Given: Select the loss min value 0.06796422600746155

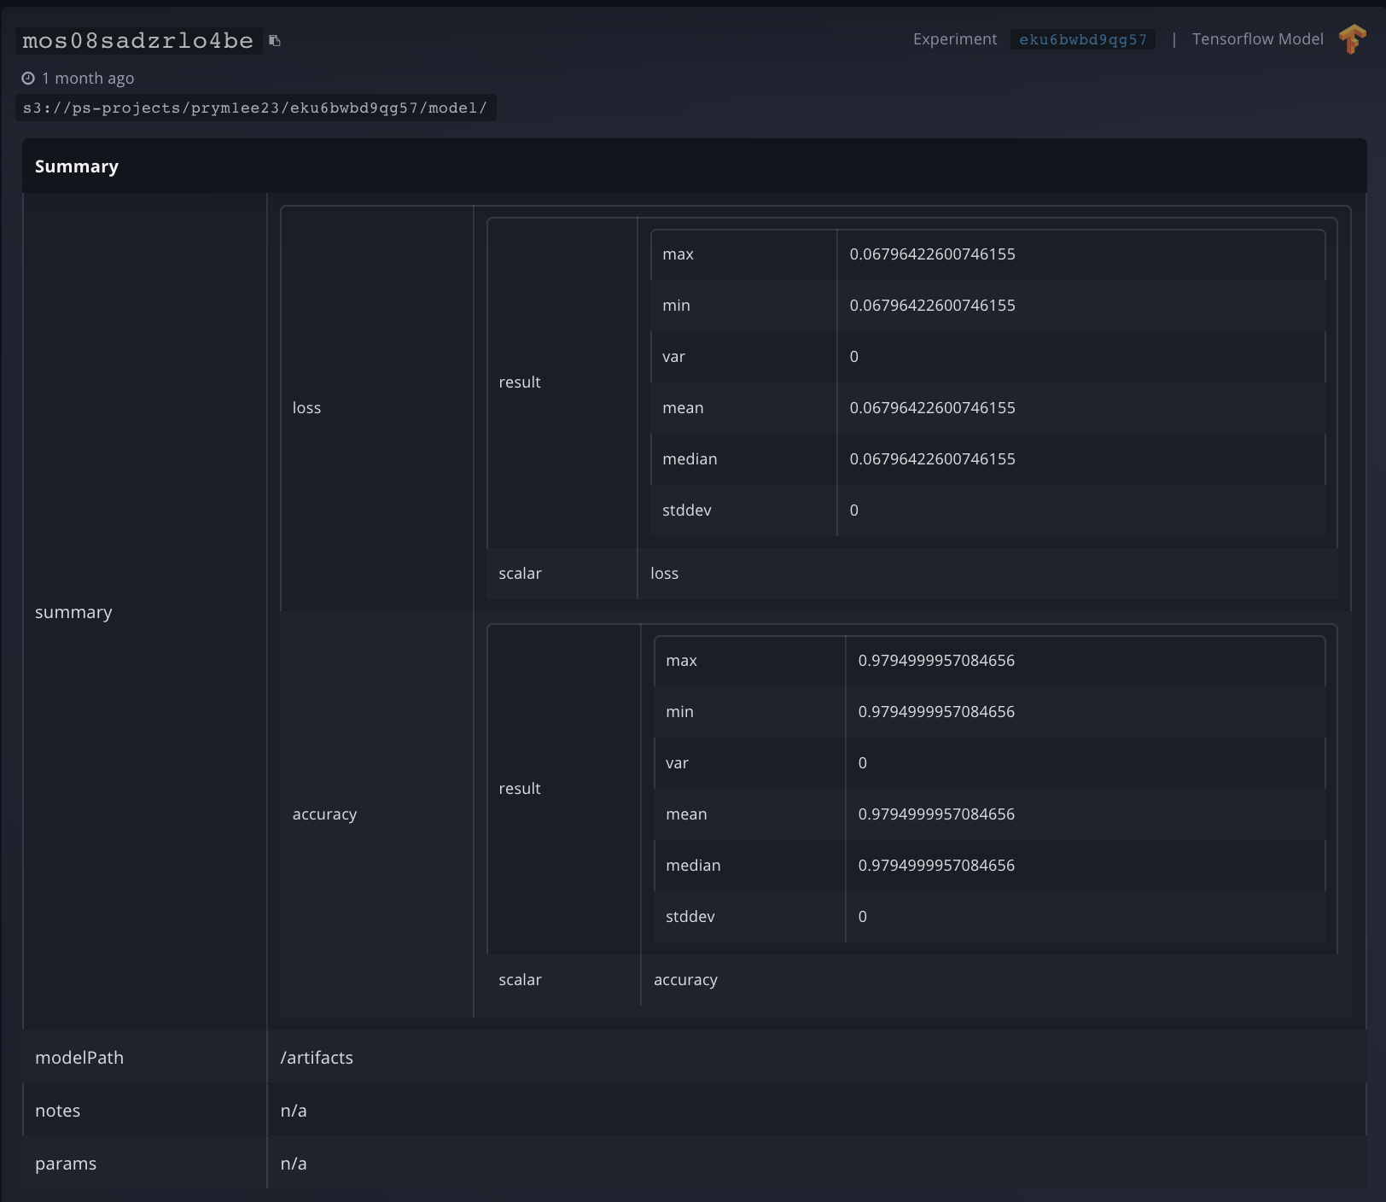Looking at the screenshot, I should pos(933,306).
